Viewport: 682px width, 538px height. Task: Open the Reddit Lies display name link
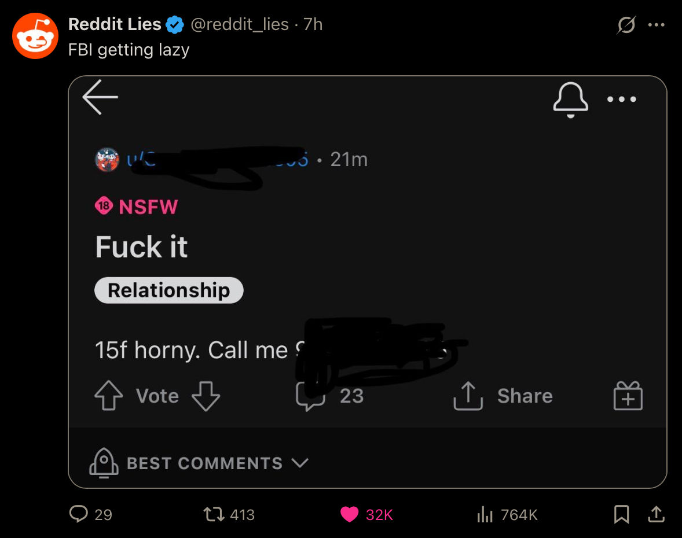click(x=115, y=24)
